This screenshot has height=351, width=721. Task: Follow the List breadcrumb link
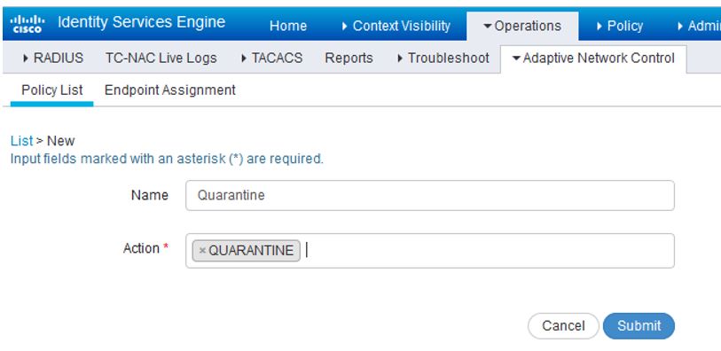21,141
